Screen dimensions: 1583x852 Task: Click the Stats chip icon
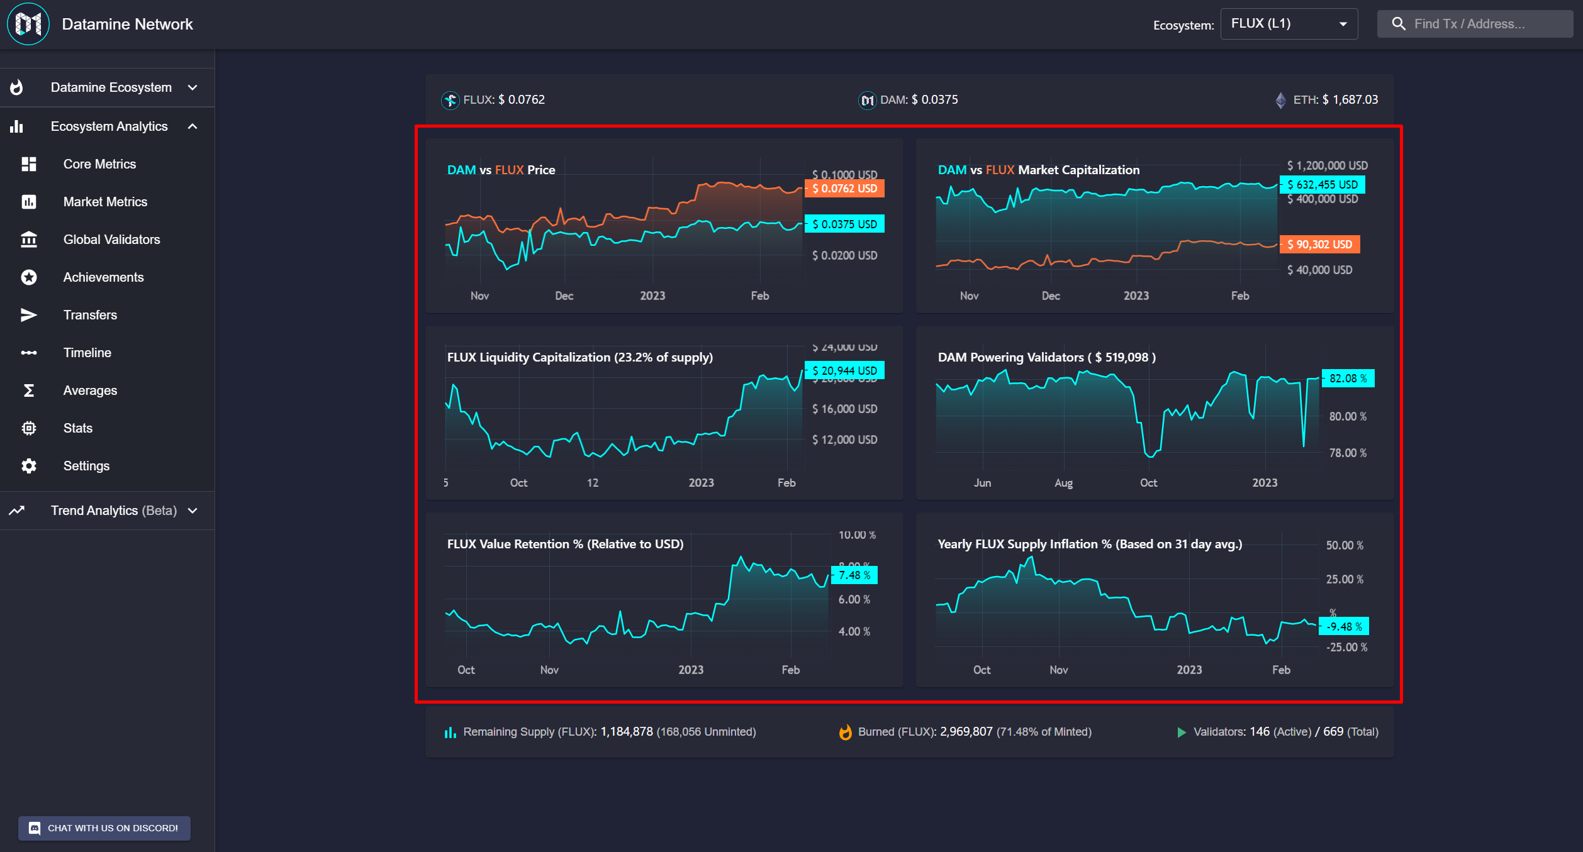(29, 428)
